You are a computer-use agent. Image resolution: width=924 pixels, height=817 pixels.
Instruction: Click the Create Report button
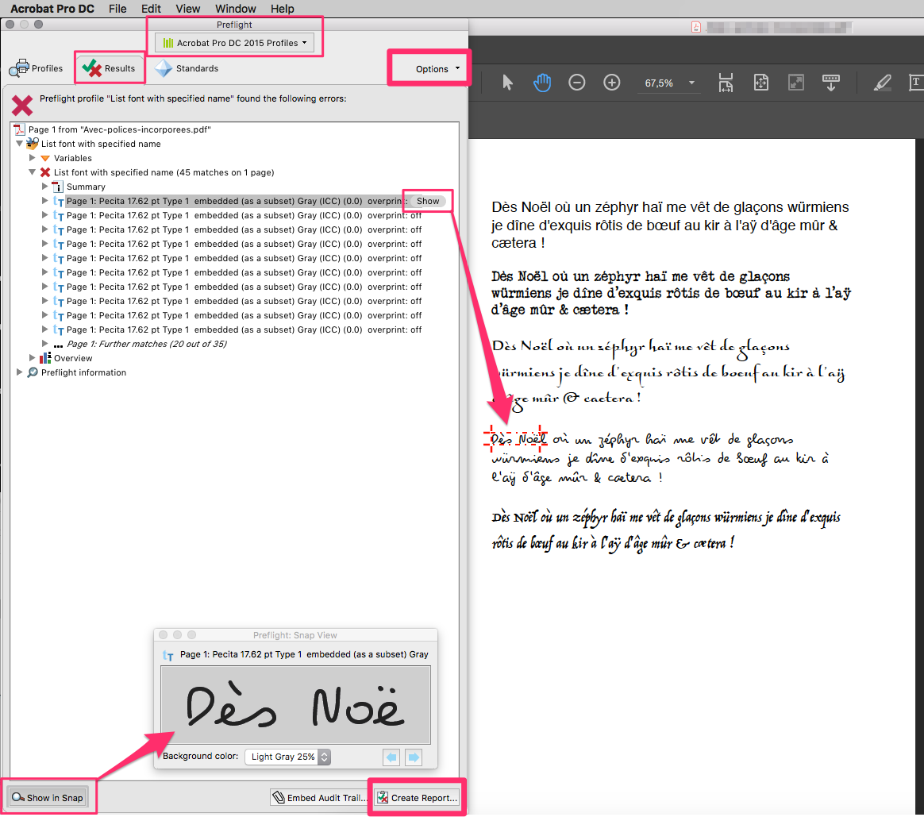416,796
